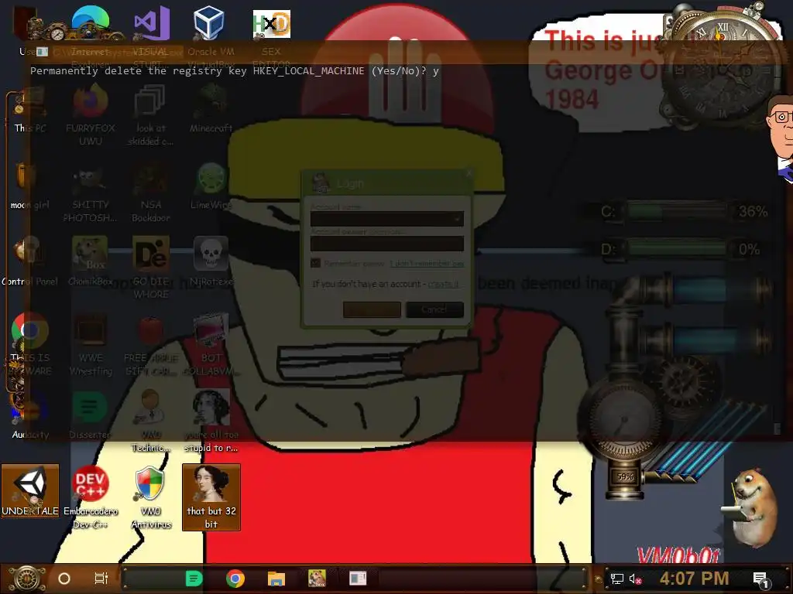Click the login confirm button beside Cancel
This screenshot has width=793, height=594.
(372, 309)
